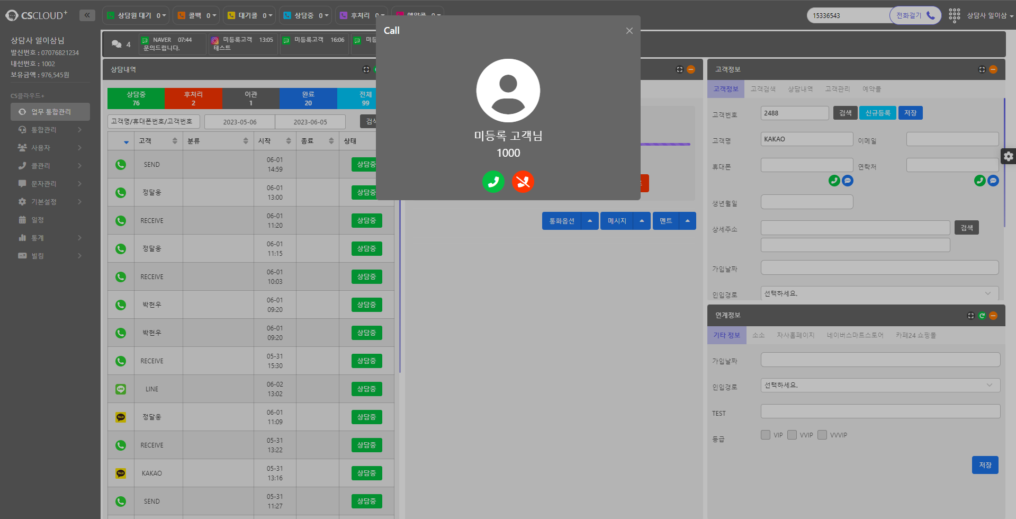This screenshot has height=519, width=1016.
Task: Collapse sidebar with double-chevron icon
Action: (x=87, y=15)
